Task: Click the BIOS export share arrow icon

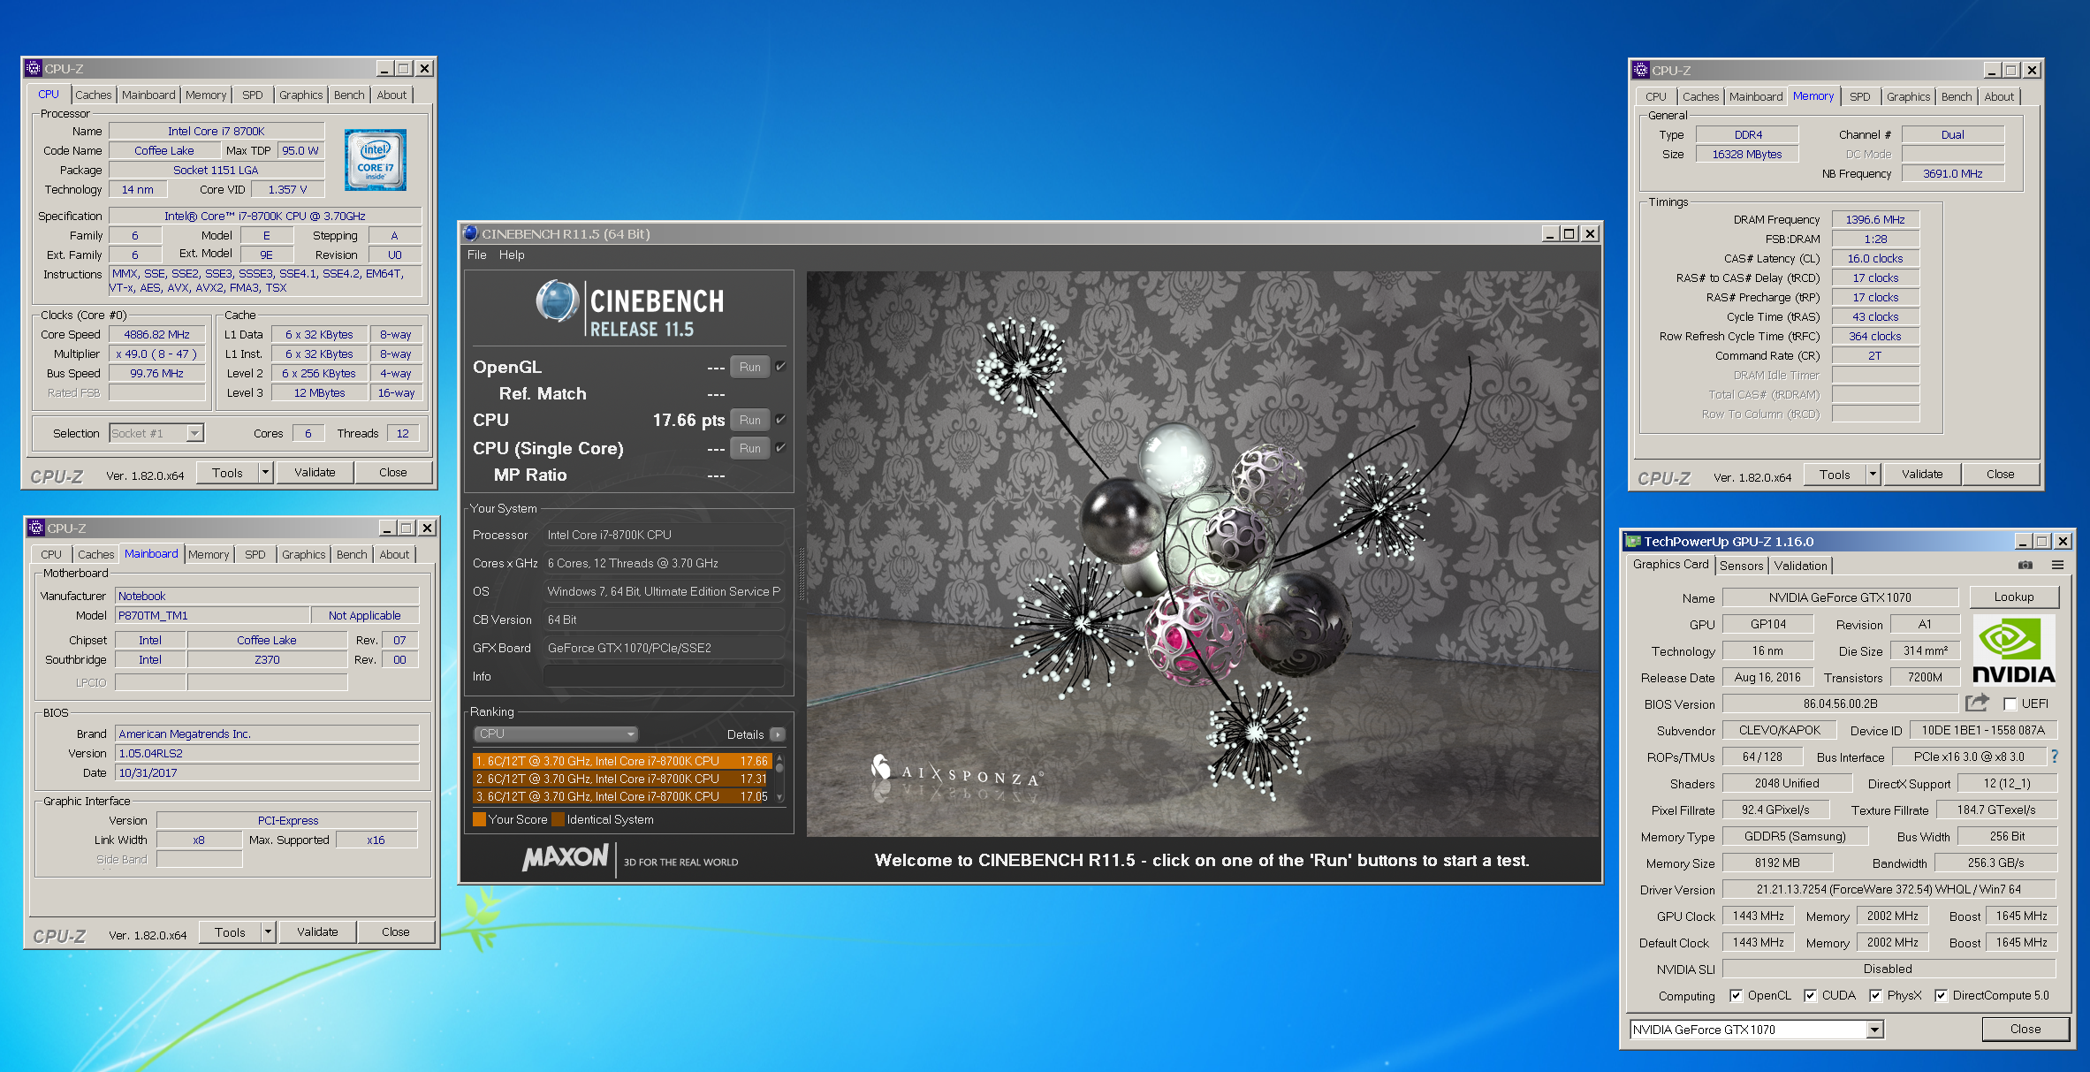Action: coord(1977,703)
